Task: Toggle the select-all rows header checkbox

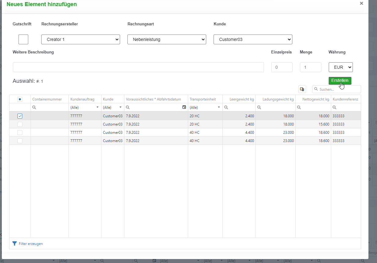Action: coord(20,99)
